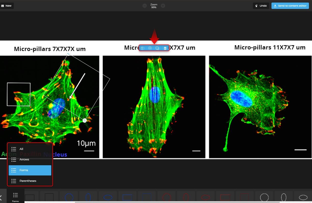Zoom out with the minus button
The image size is (312, 203).
tap(145, 6)
